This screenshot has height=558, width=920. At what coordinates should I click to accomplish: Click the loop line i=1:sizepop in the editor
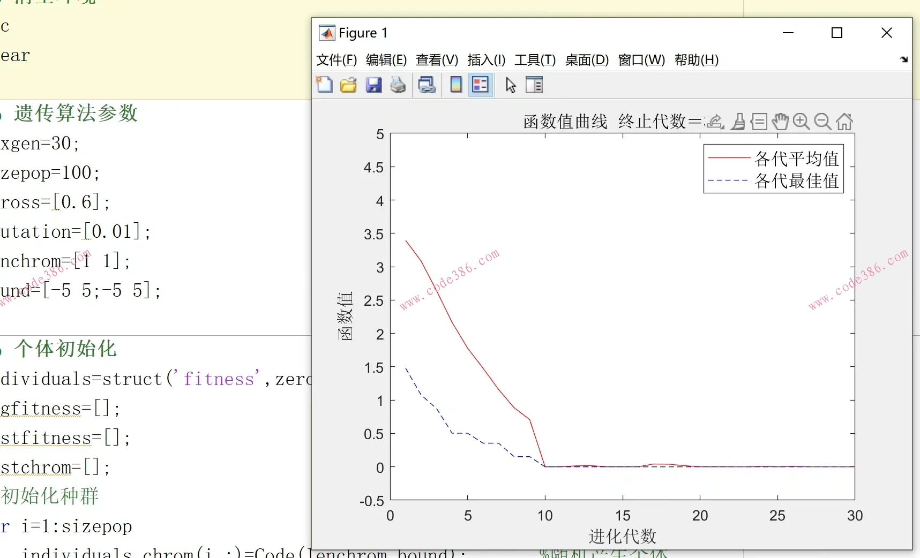(x=77, y=526)
